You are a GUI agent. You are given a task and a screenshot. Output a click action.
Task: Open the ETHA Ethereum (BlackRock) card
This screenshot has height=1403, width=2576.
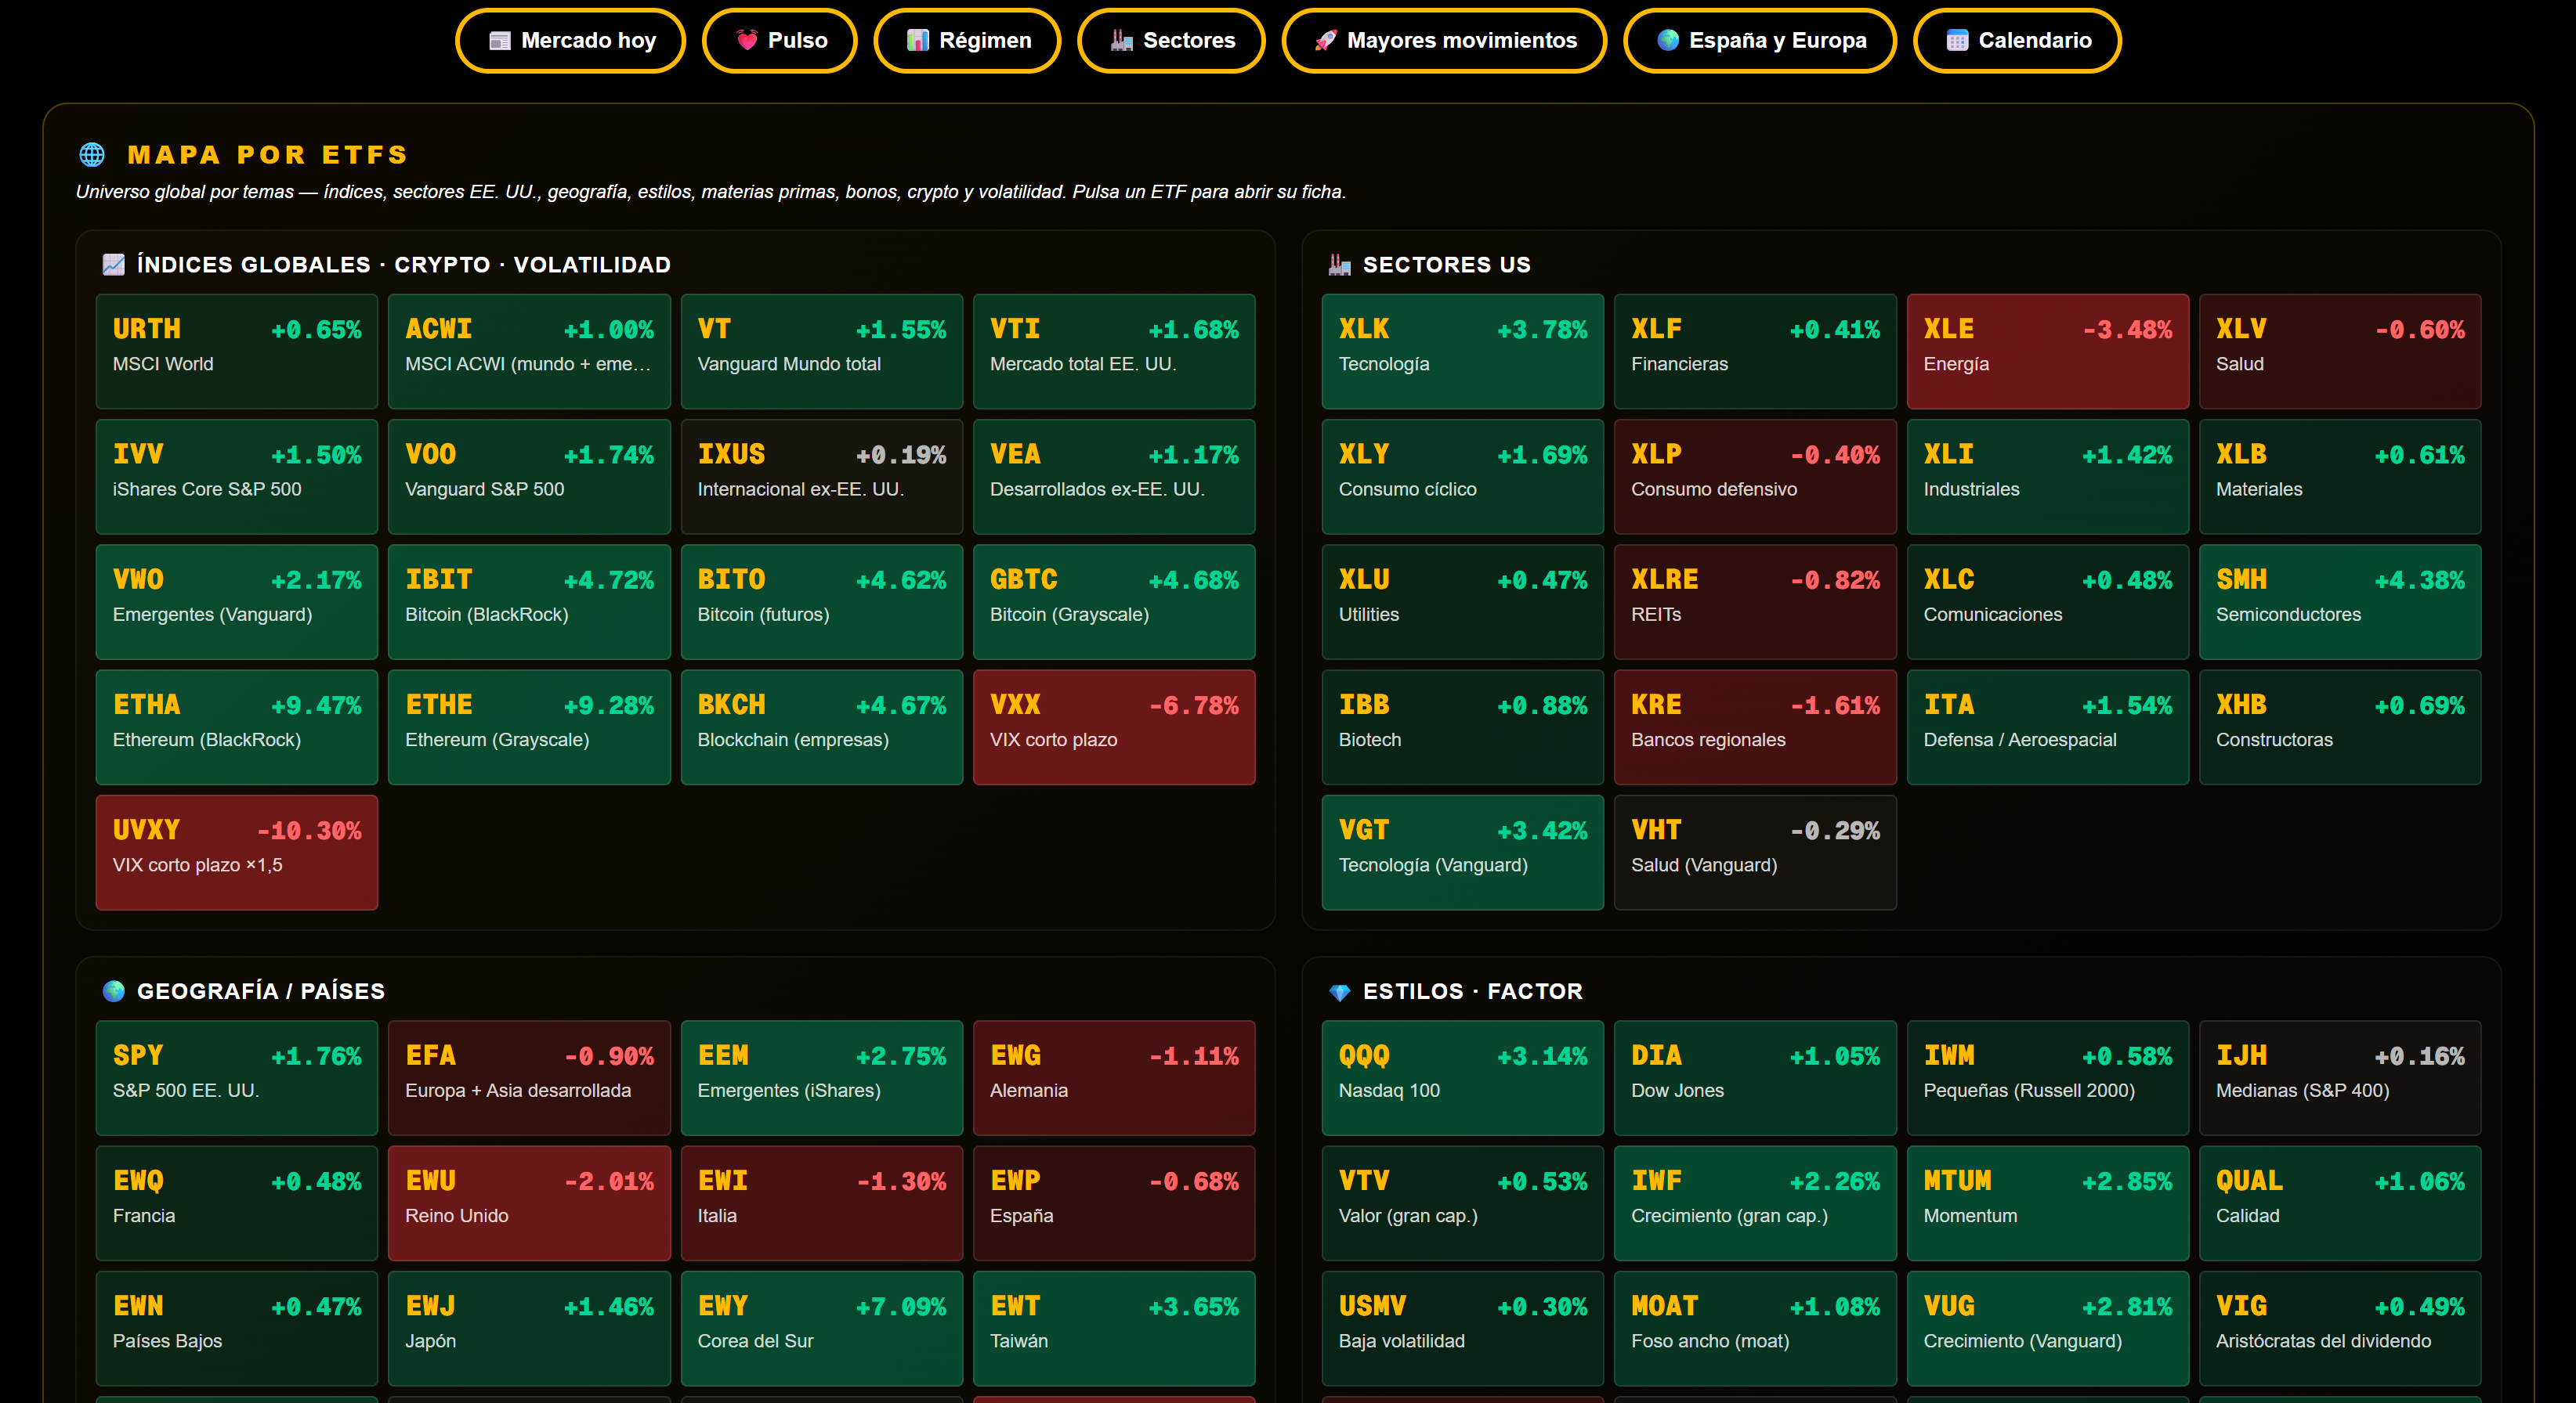pyautogui.click(x=237, y=727)
